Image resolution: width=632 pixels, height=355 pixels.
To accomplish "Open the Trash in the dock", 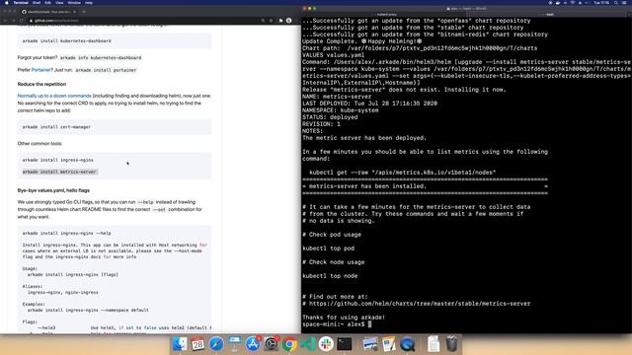I will tap(452, 344).
